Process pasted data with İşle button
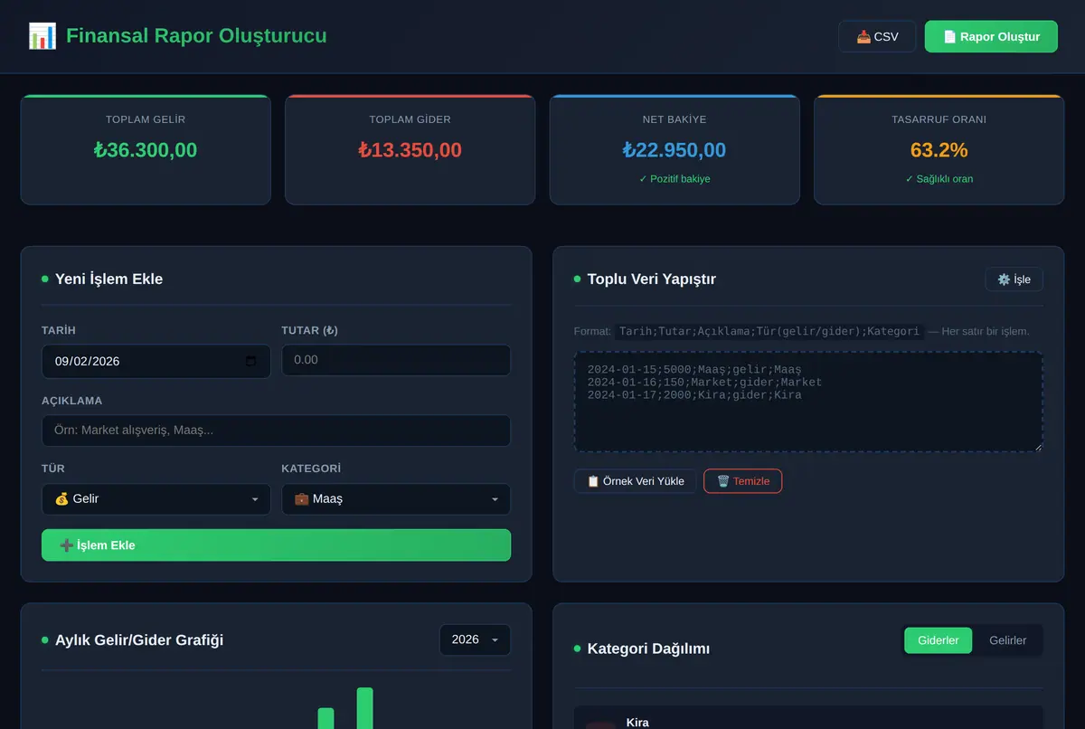 coord(1014,279)
